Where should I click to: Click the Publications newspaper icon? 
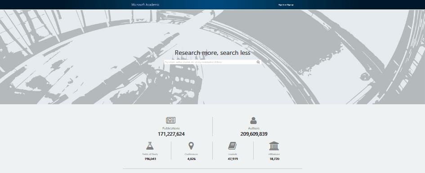[171, 120]
